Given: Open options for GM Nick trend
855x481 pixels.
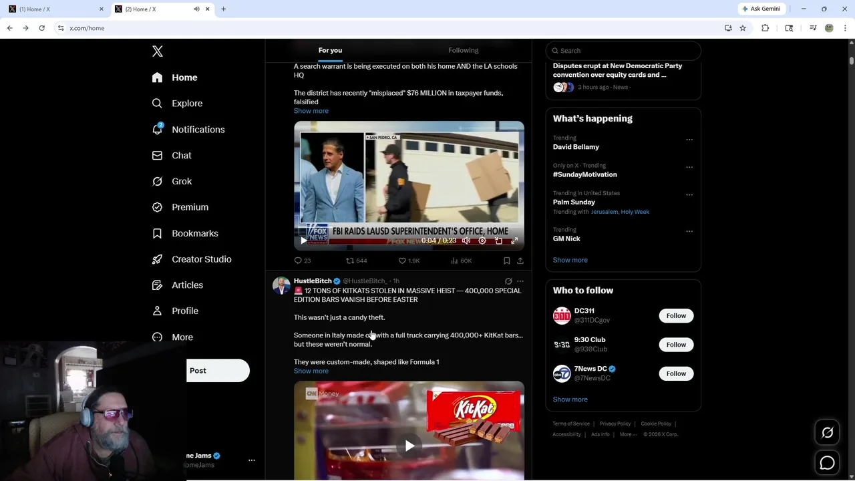Looking at the screenshot, I should 689,231.
